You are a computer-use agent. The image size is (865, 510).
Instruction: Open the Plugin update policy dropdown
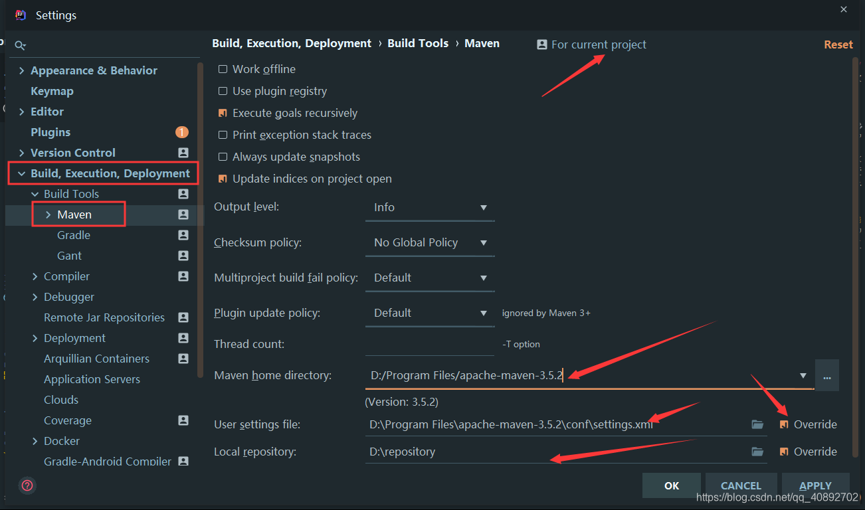(430, 313)
